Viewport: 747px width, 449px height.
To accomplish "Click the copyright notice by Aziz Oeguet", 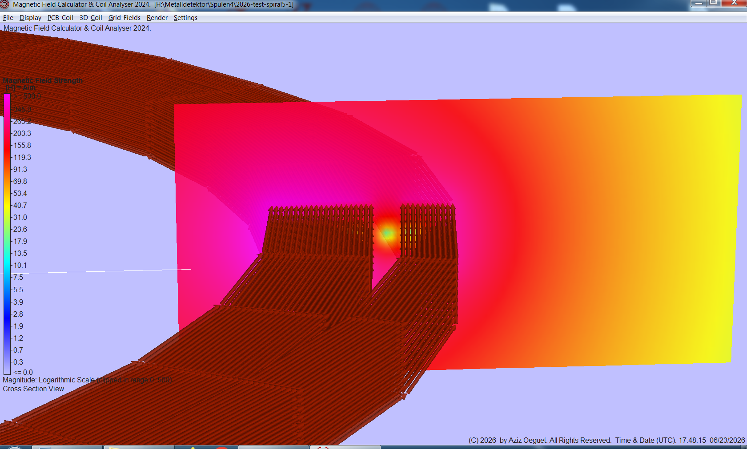I will click(x=540, y=440).
